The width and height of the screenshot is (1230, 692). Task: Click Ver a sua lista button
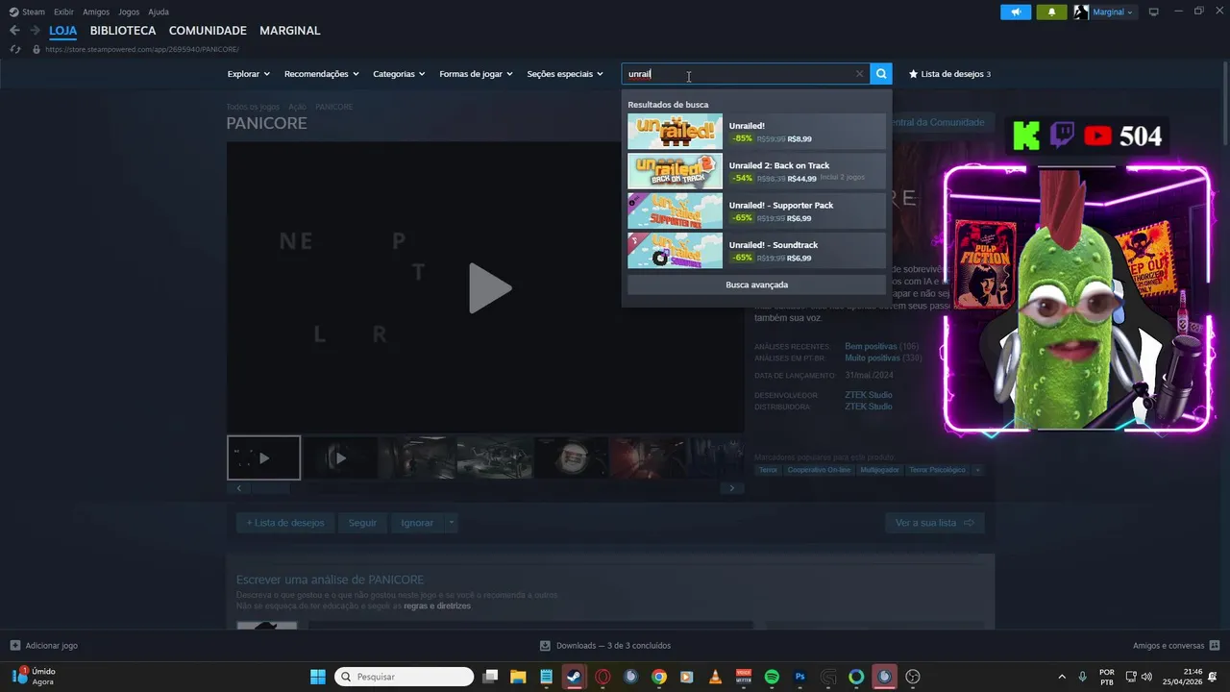pos(934,523)
